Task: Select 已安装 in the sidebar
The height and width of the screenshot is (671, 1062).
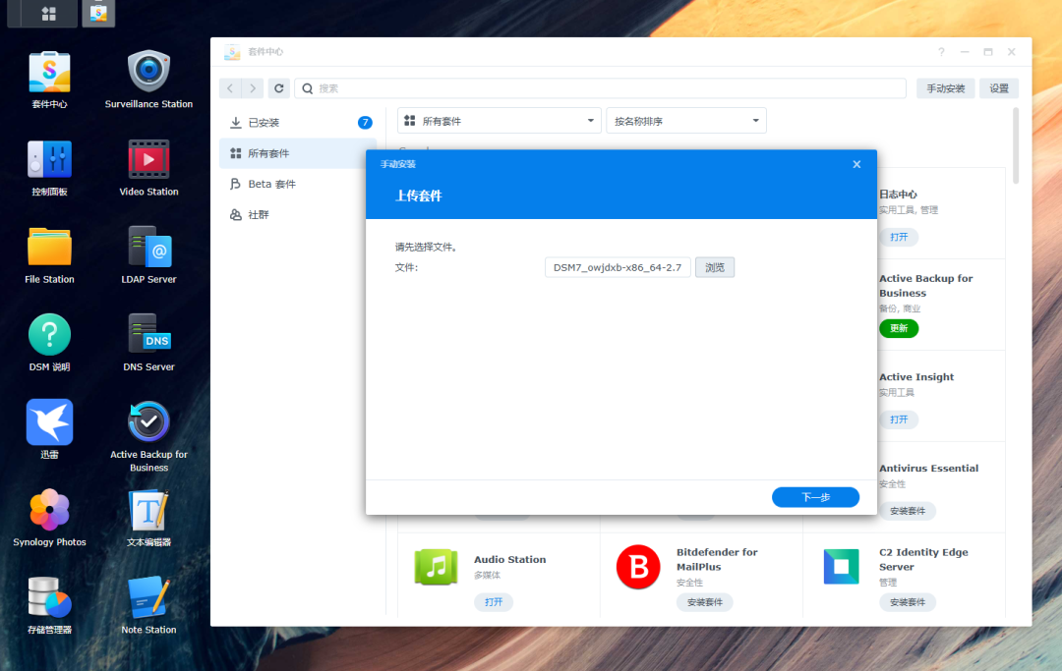Action: tap(297, 123)
